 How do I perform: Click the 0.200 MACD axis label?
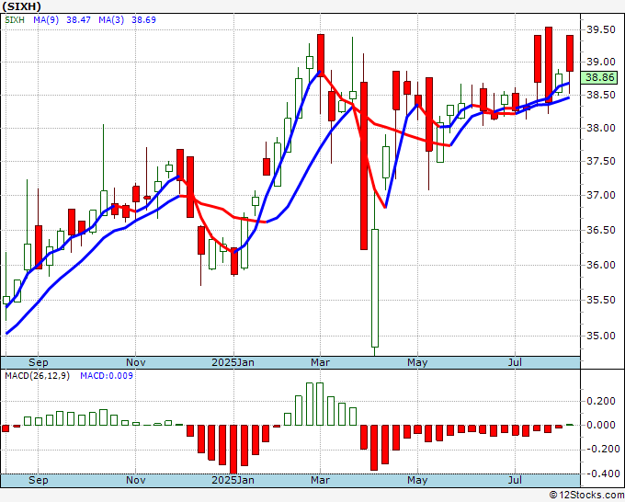click(x=601, y=401)
